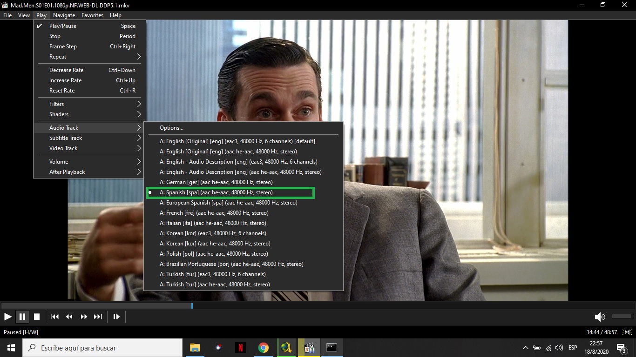Show hidden tray icons chevron
This screenshot has width=636, height=357.
[525, 348]
